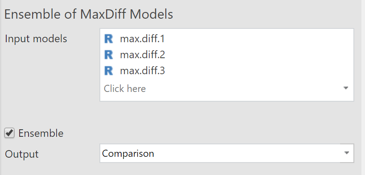The width and height of the screenshot is (365, 175).
Task: Click the R icon beside max.diff.1
Action: point(108,39)
